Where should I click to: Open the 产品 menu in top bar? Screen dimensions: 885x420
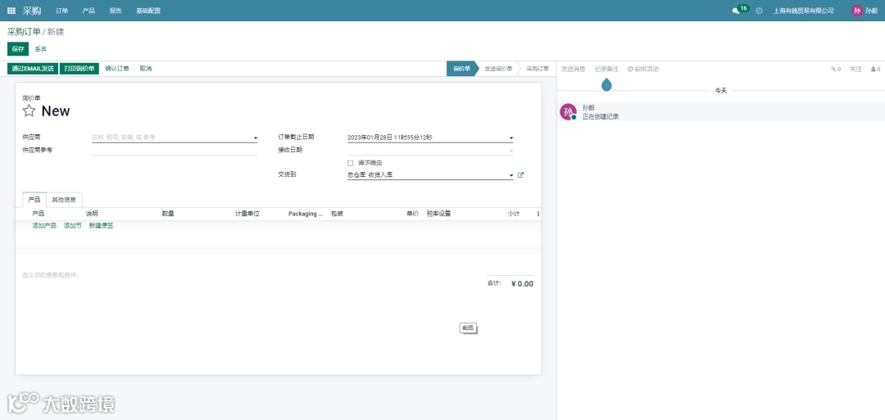(88, 11)
